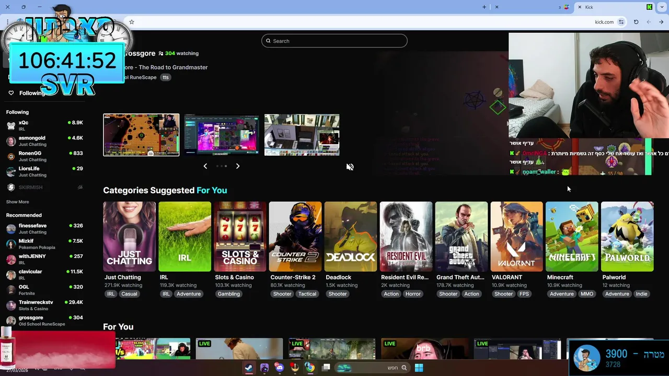Screen dimensions: 669x376
Task: Open VALORANT category card
Action: pos(516,237)
